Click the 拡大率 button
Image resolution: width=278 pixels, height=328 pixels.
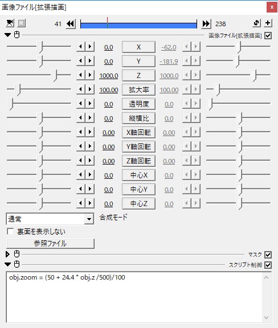click(x=138, y=90)
